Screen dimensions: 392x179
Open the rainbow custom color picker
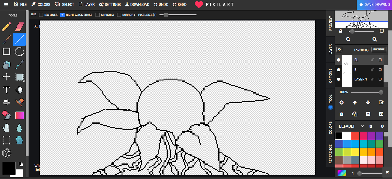(x=342, y=173)
